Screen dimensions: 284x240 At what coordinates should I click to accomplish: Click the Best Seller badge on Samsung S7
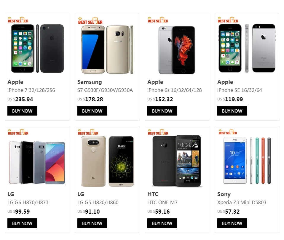[90, 21]
